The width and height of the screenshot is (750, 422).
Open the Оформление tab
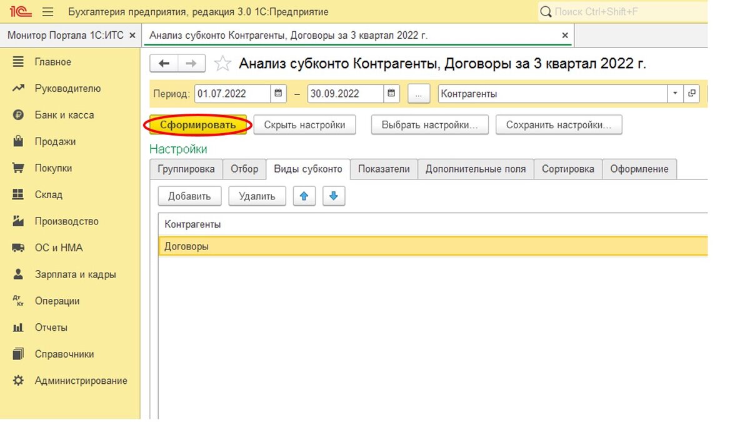pyautogui.click(x=639, y=169)
